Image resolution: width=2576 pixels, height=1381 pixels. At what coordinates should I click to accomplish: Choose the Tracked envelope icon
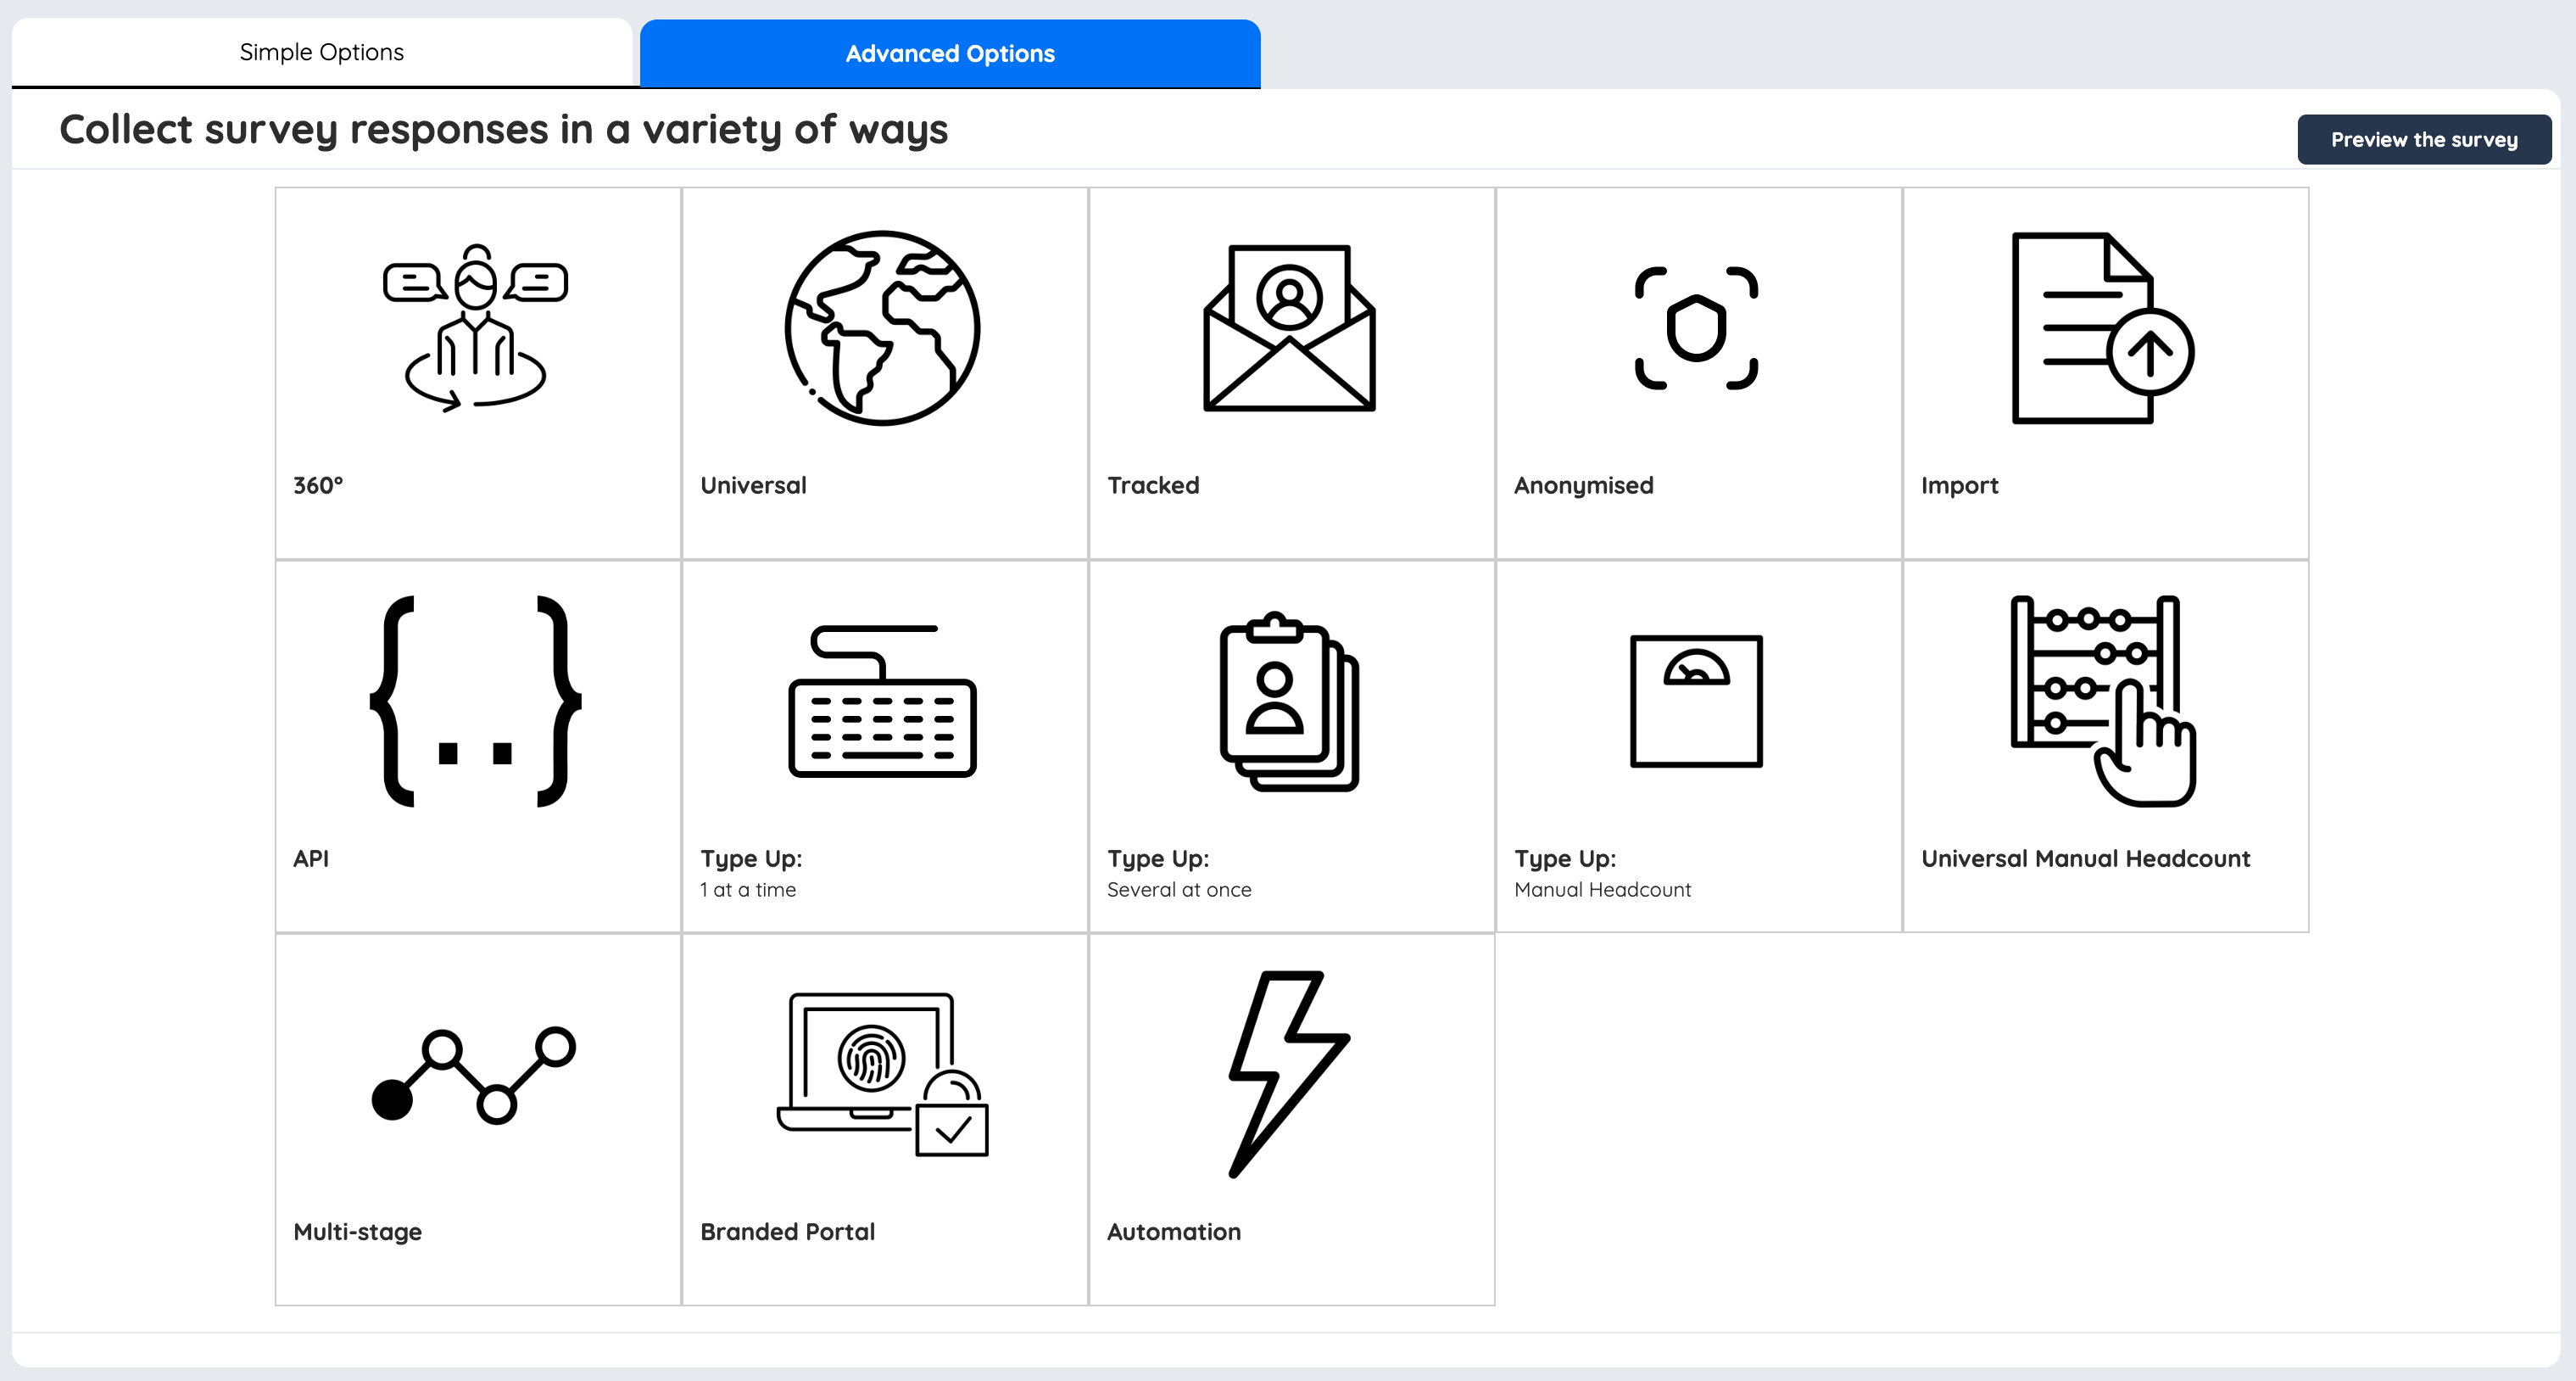tap(1289, 328)
